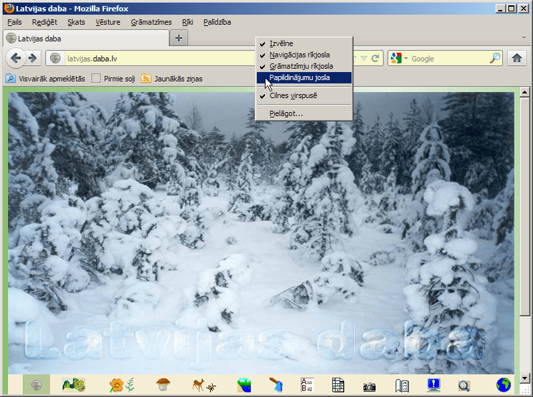This screenshot has height=397, width=533.
Task: Uncheck Izvēlne in the toolbar context menu
Action: tap(304, 43)
